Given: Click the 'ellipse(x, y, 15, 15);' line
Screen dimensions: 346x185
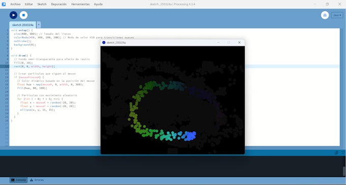Looking at the screenshot, I should (38, 110).
